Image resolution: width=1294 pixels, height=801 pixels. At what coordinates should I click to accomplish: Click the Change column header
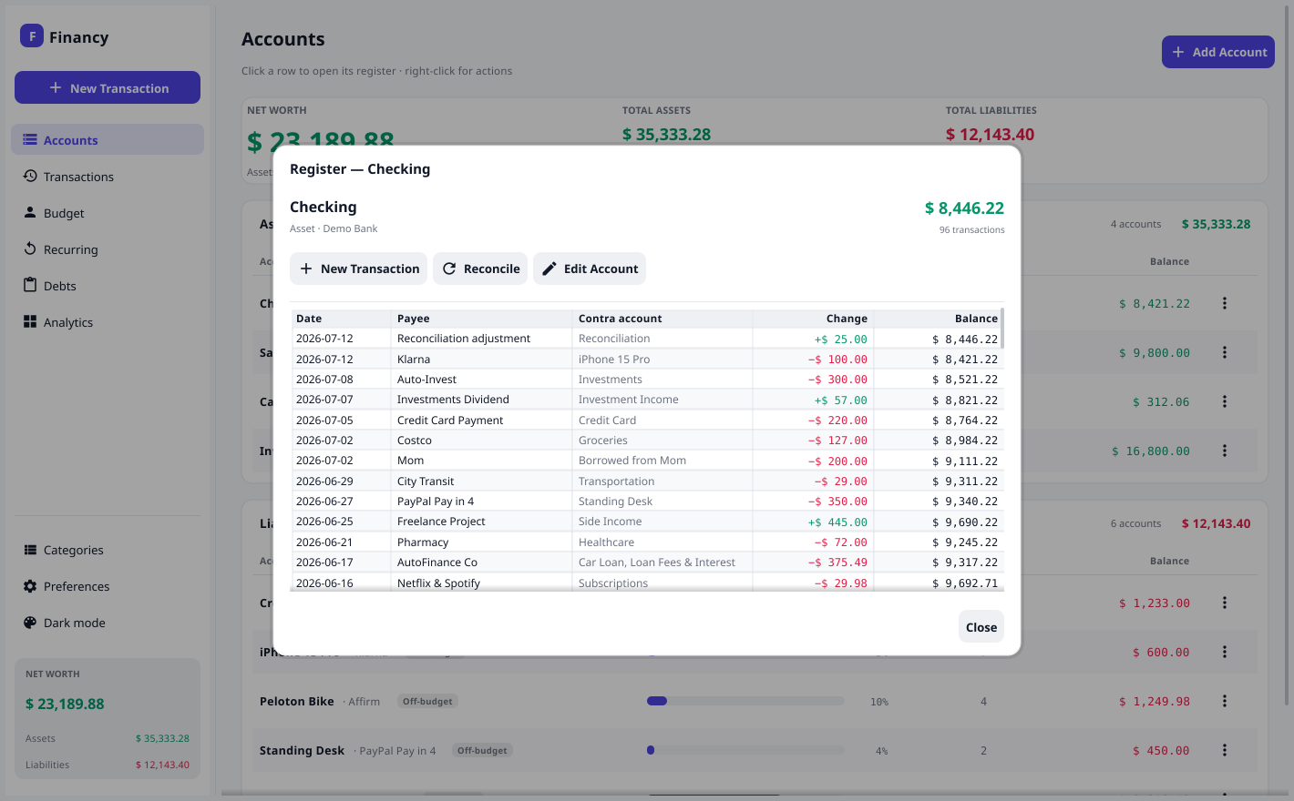(x=813, y=319)
